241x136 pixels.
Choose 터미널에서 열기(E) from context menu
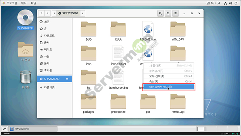tap(169, 87)
